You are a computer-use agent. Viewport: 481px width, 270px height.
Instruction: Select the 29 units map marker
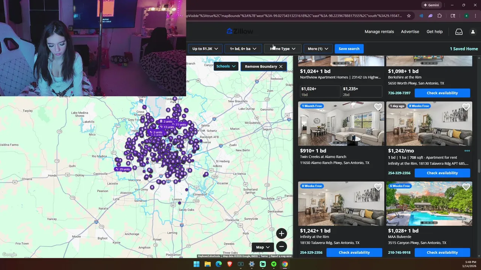point(123,169)
